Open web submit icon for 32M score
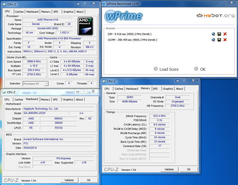Viewport: 238px width, 185px height. [x=213, y=34]
